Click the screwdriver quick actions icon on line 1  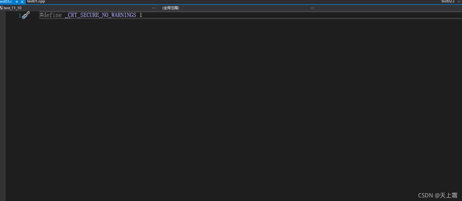(26, 15)
